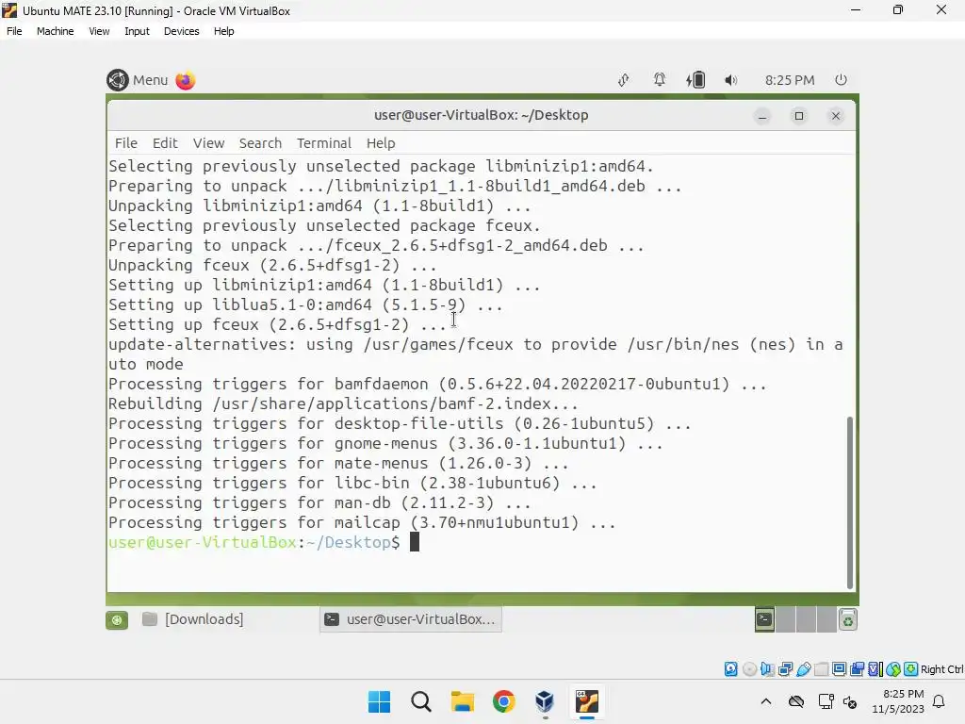Select the first workspace in workspace switcher
965x724 pixels.
tap(764, 619)
